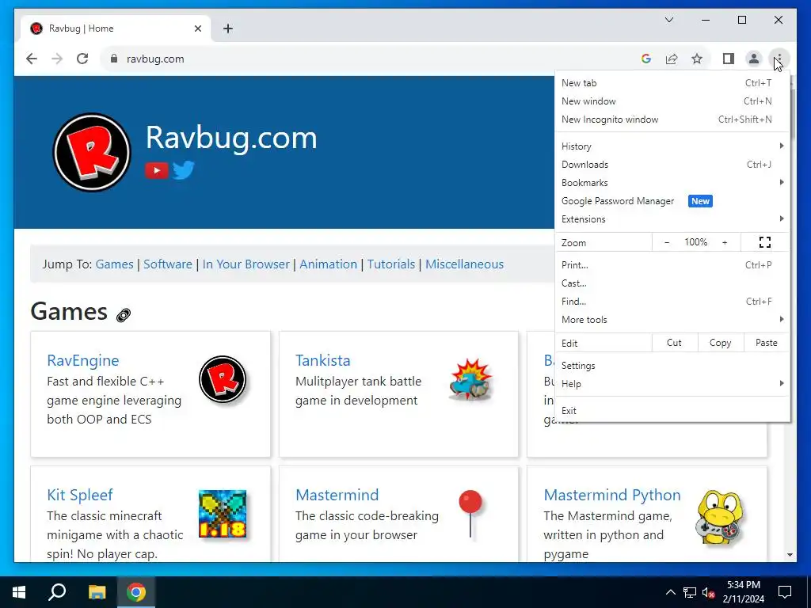811x608 pixels.
Task: Open the side panel icon
Action: pyautogui.click(x=729, y=59)
